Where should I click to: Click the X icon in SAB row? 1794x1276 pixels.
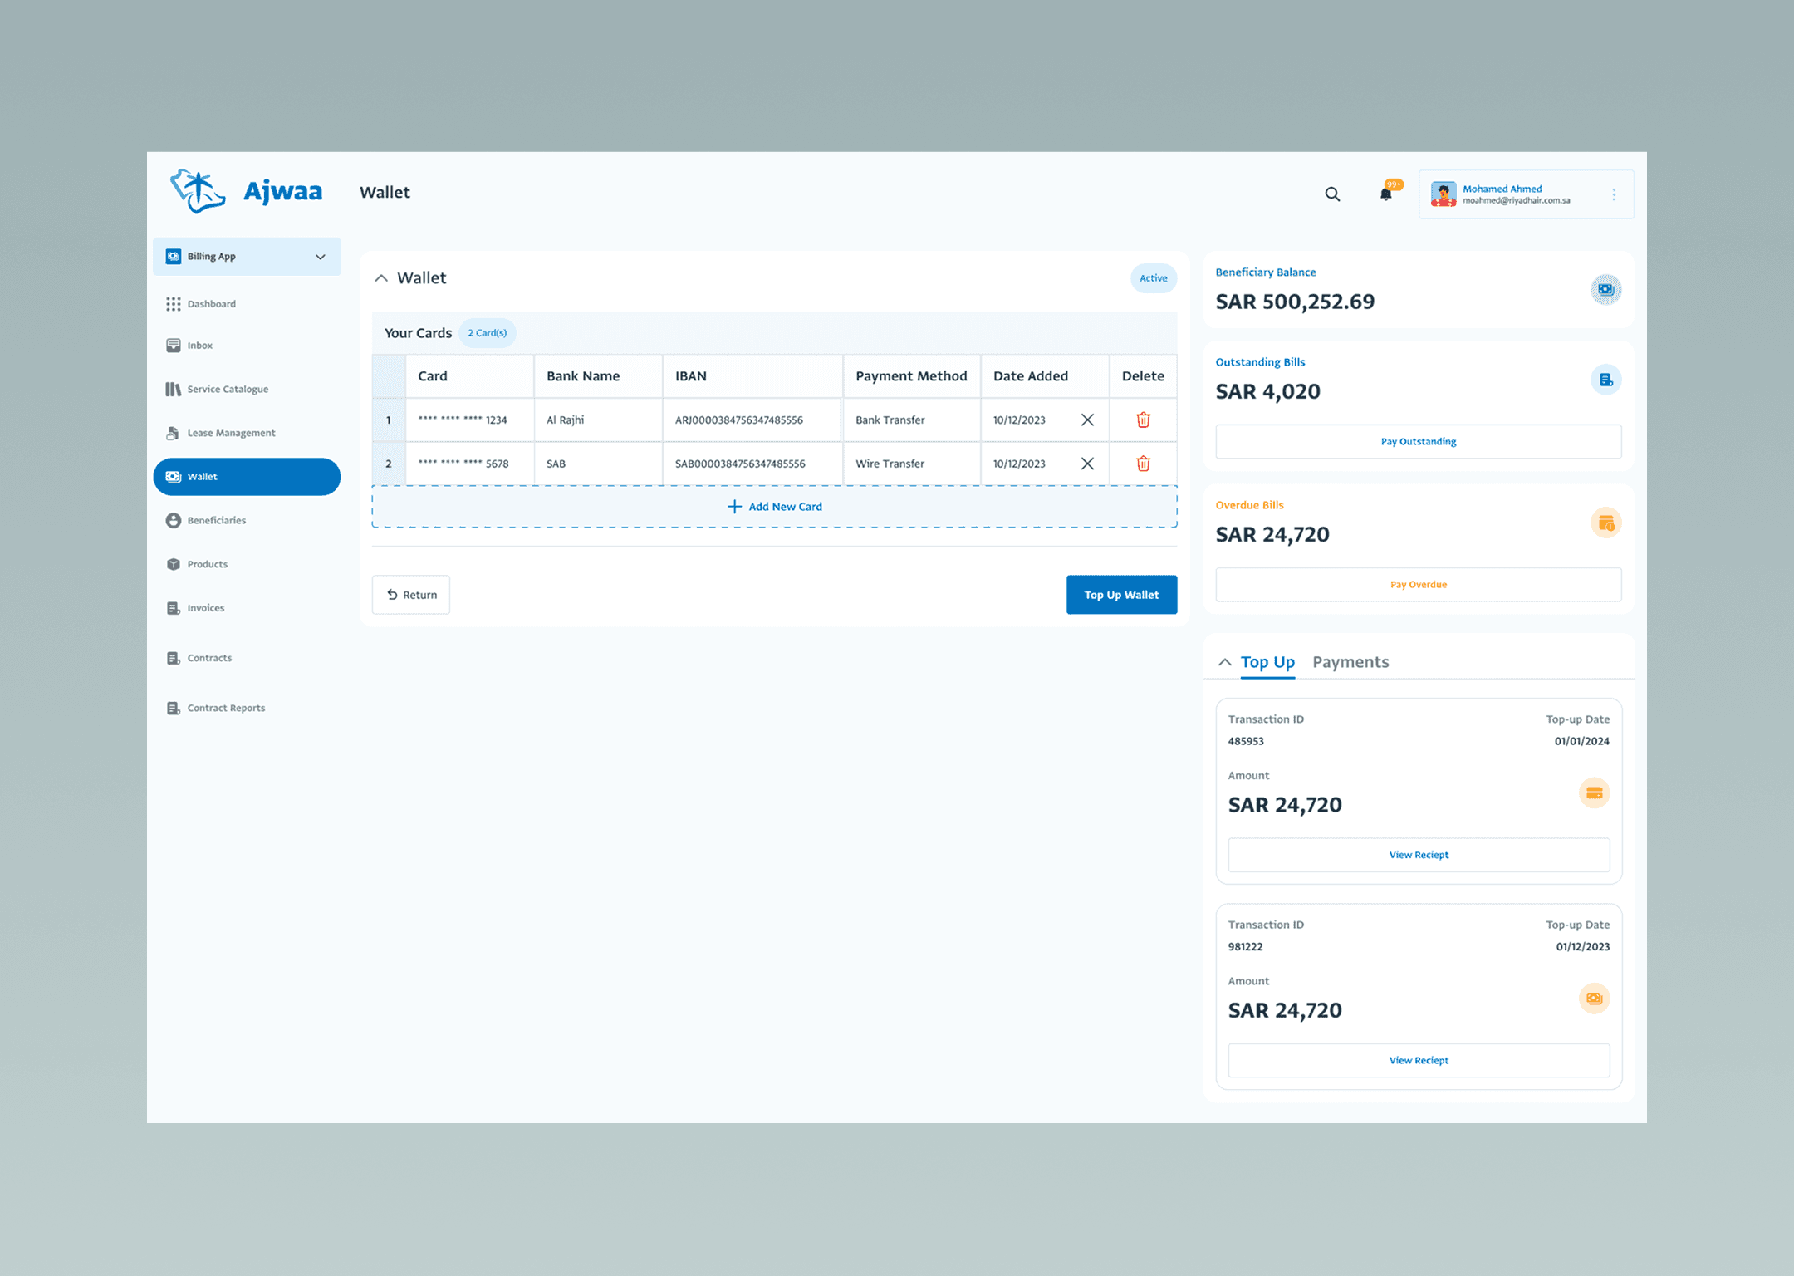tap(1087, 464)
